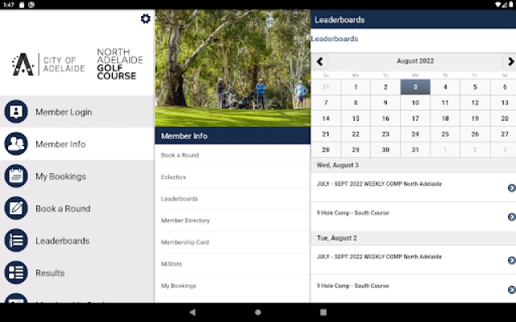Select the Leaderboards list icon

[16, 241]
